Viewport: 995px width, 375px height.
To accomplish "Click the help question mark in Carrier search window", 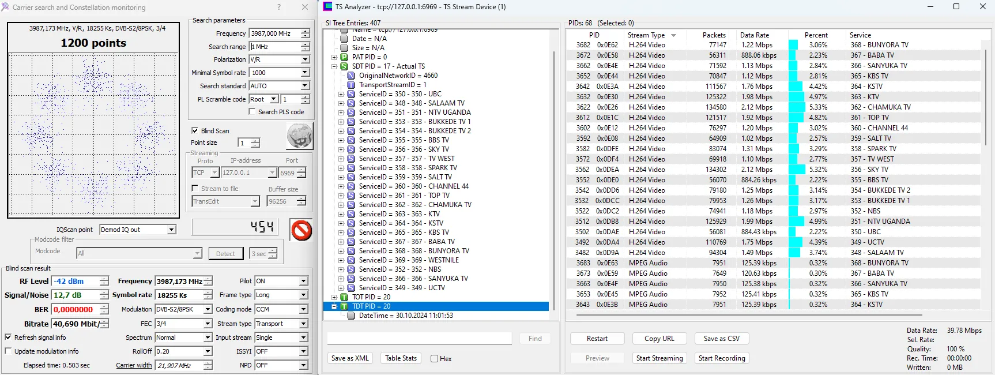I will pos(279,7).
